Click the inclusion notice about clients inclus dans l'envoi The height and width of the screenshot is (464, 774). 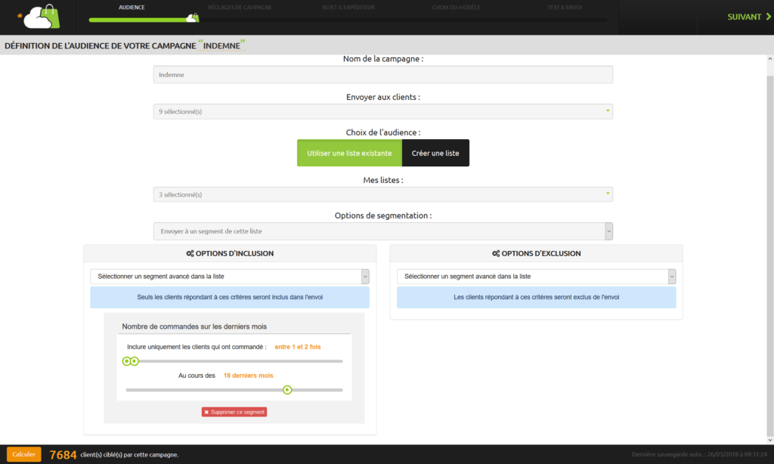[230, 297]
